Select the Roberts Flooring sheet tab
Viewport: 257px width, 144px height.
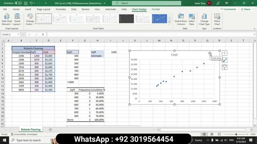point(31,130)
